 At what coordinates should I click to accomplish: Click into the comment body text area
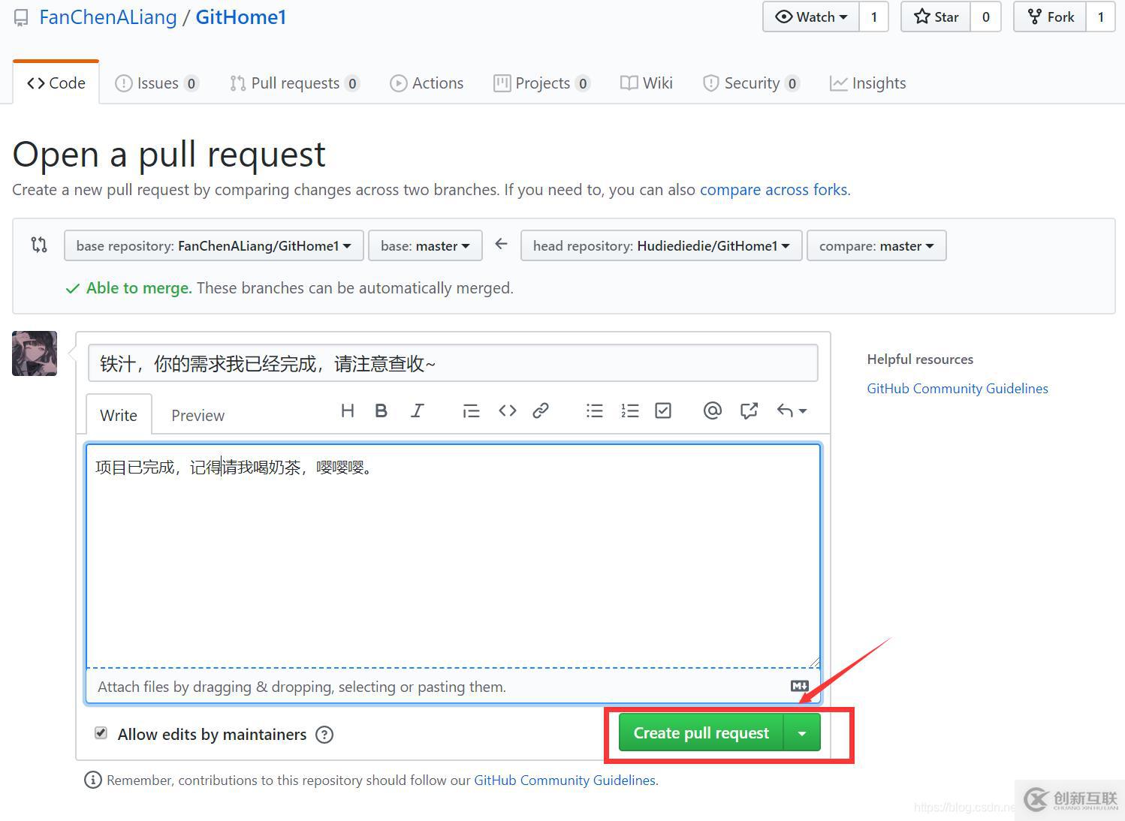click(453, 555)
